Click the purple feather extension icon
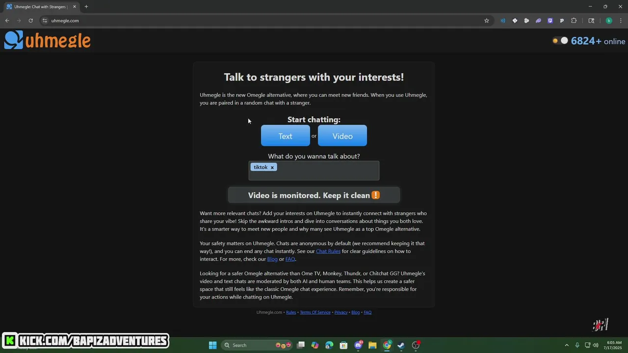 pyautogui.click(x=538, y=21)
